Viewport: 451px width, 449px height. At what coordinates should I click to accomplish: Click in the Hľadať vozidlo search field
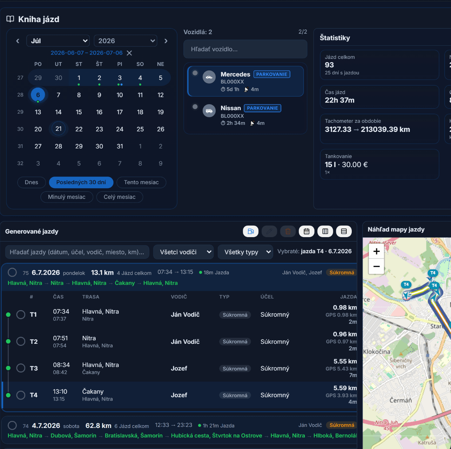point(245,49)
